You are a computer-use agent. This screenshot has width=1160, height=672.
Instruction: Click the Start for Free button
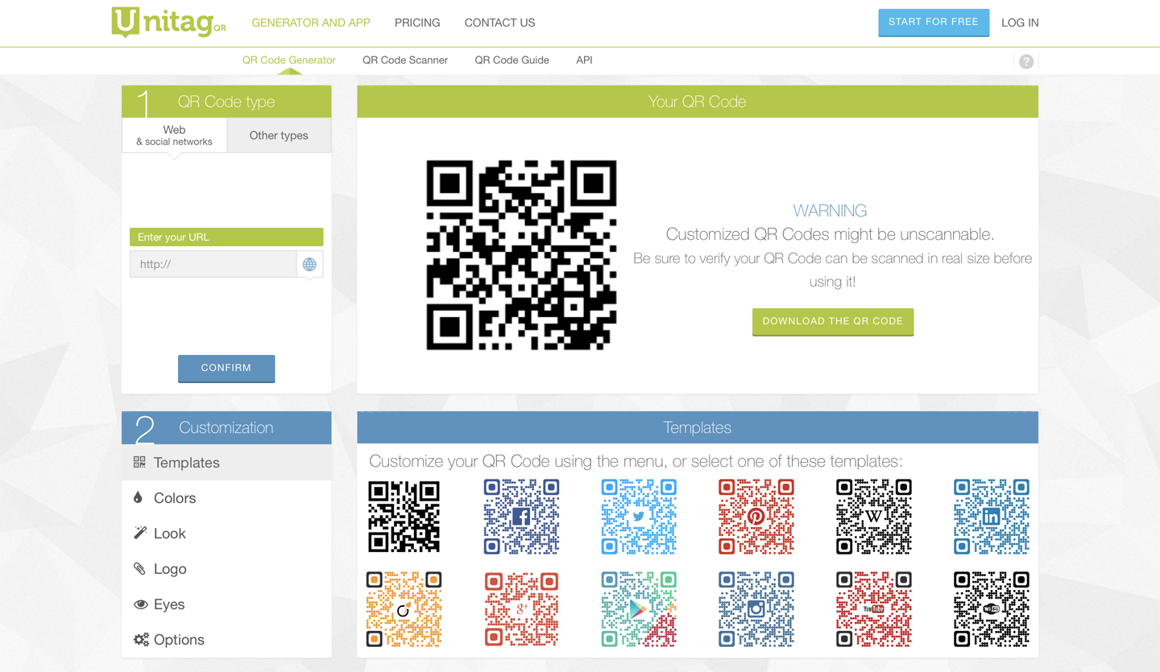point(934,23)
